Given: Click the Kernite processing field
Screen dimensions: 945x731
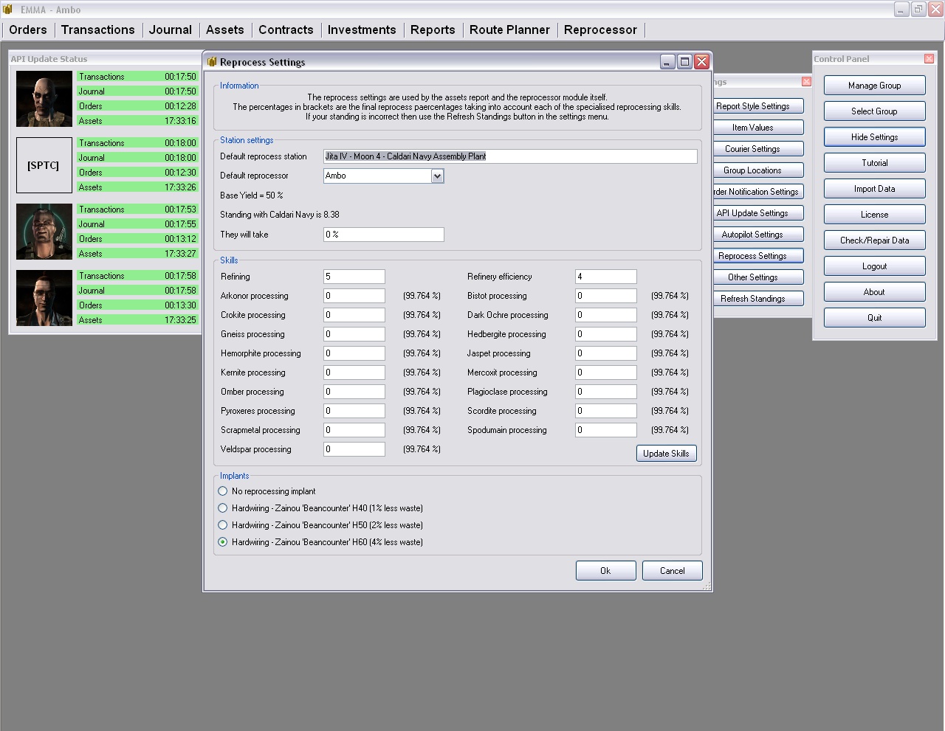Looking at the screenshot, I should point(354,373).
